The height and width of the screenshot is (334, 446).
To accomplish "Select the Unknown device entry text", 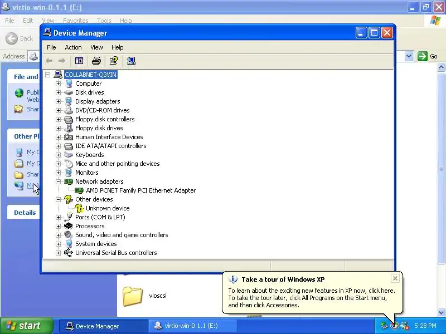I will pyautogui.click(x=108, y=208).
